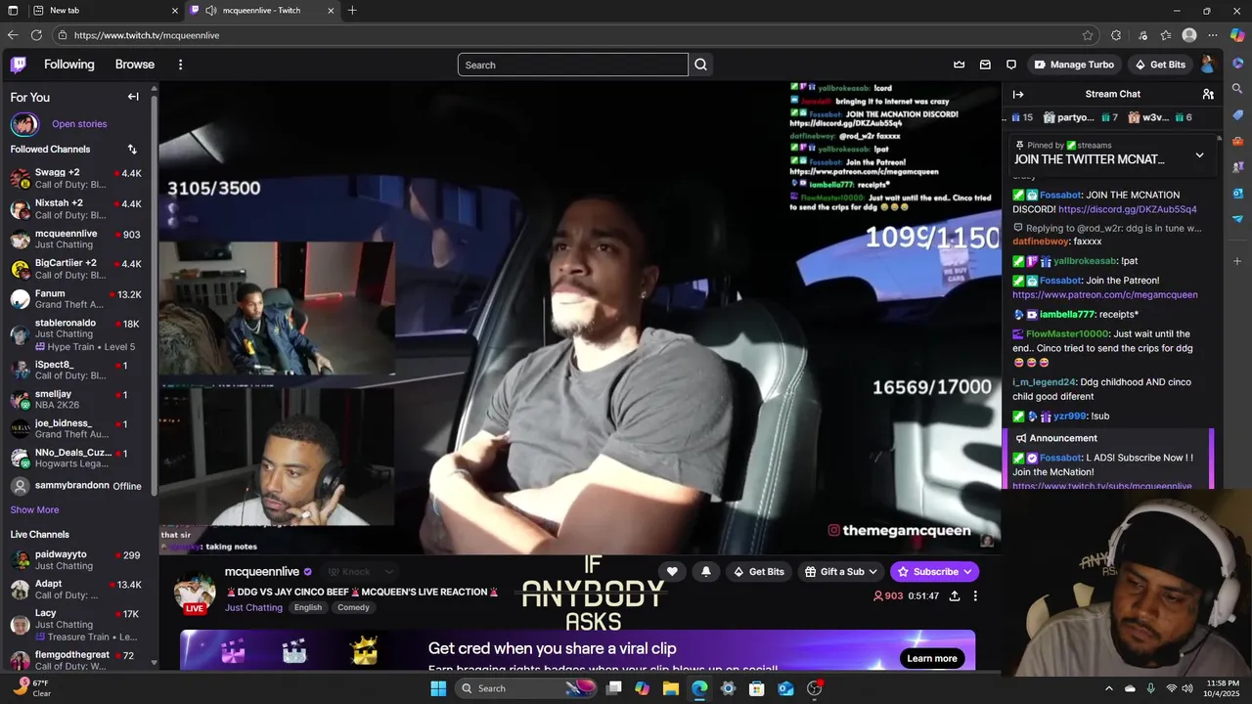Open the Edge sidebar search icon
Screen dimensions: 1252x704
pyautogui.click(x=1237, y=89)
